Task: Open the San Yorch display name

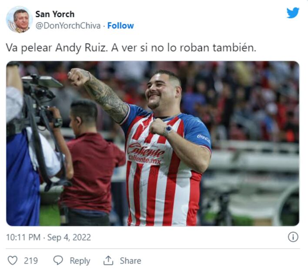Action: (55, 14)
